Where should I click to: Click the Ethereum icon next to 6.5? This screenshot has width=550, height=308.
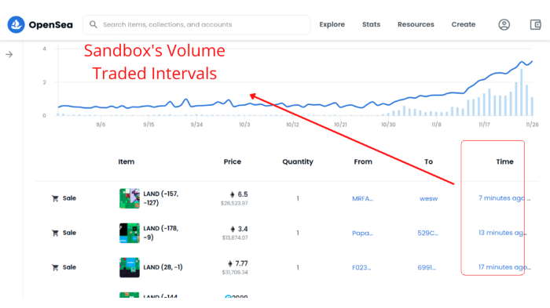pos(232,194)
